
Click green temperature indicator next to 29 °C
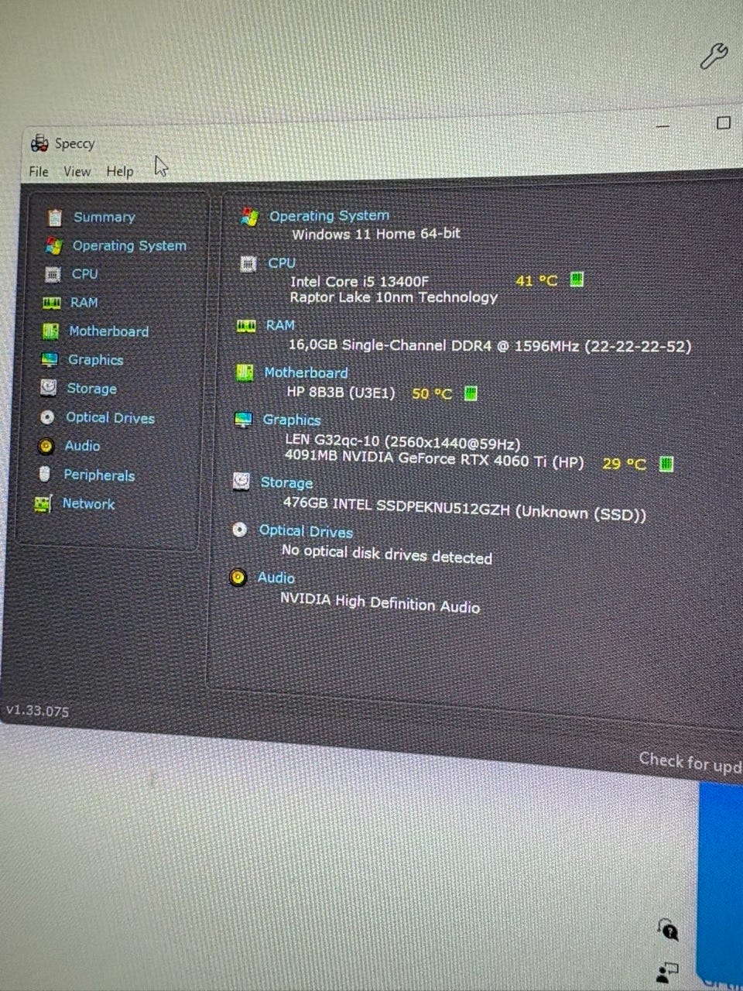tap(666, 464)
